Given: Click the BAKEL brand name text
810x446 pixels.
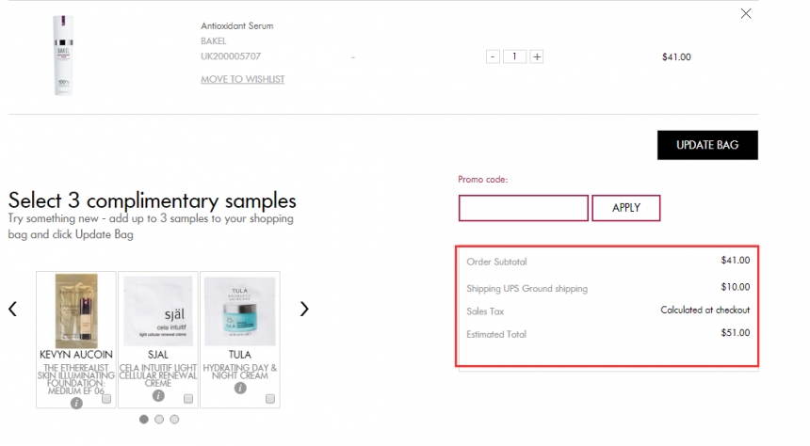Looking at the screenshot, I should coord(214,40).
